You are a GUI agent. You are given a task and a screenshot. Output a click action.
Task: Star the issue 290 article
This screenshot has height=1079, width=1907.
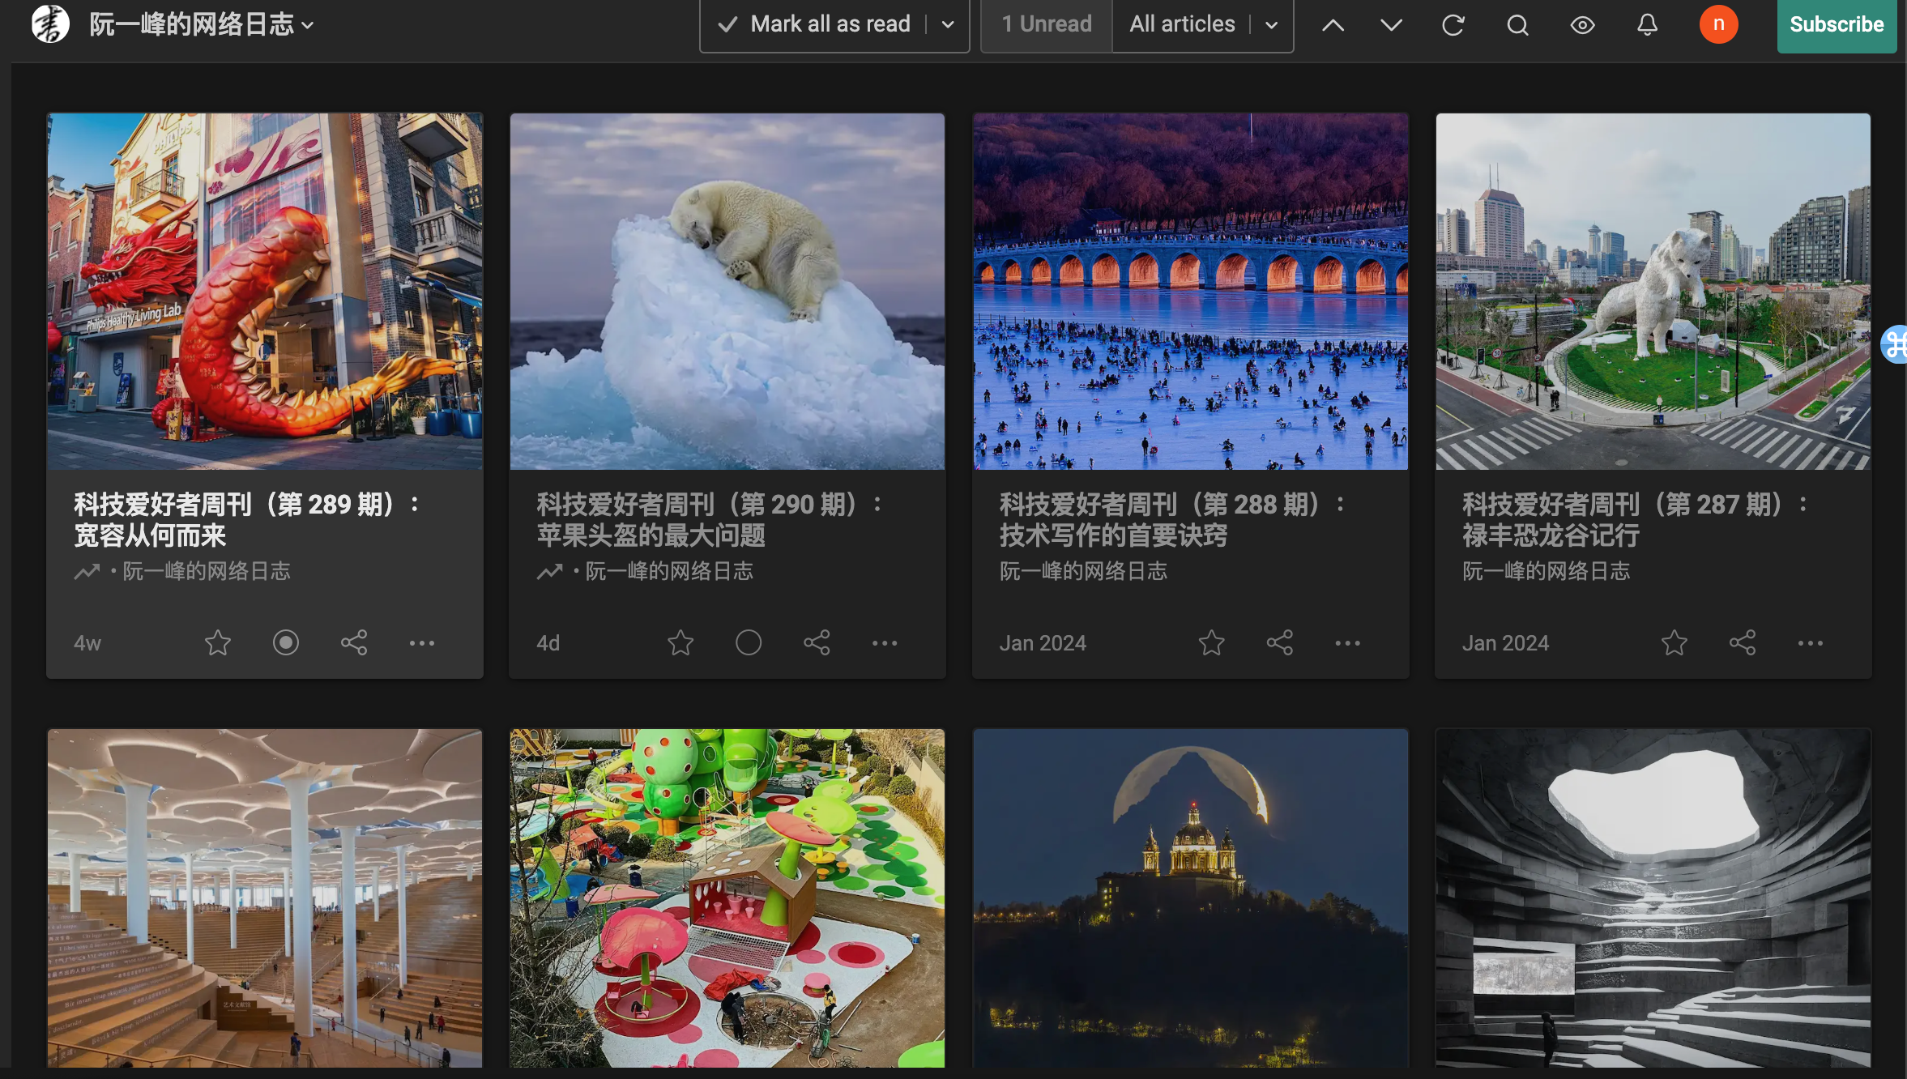click(680, 643)
